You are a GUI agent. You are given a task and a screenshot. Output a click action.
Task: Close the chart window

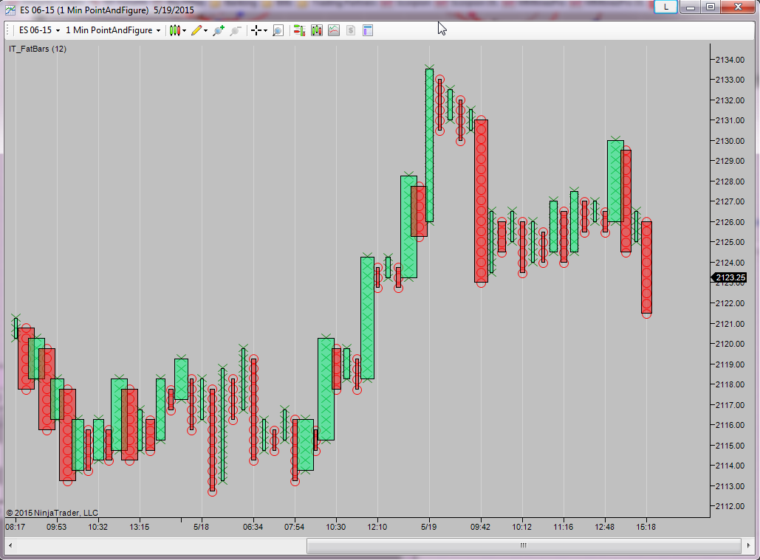738,7
